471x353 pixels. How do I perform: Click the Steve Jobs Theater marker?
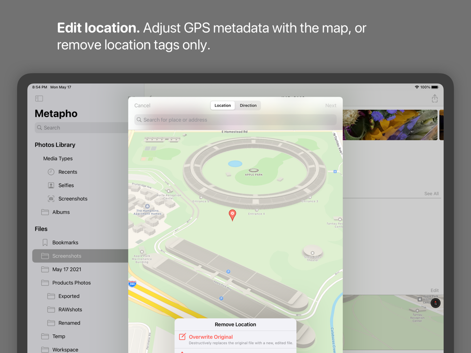tap(312, 253)
